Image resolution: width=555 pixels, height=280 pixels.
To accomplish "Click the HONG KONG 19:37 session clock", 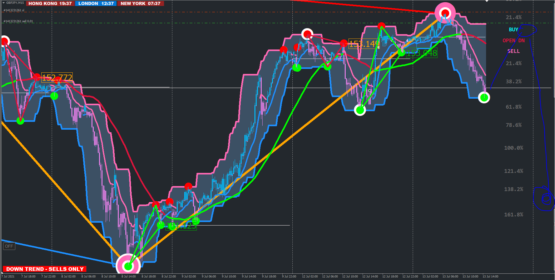I will tap(50, 3).
